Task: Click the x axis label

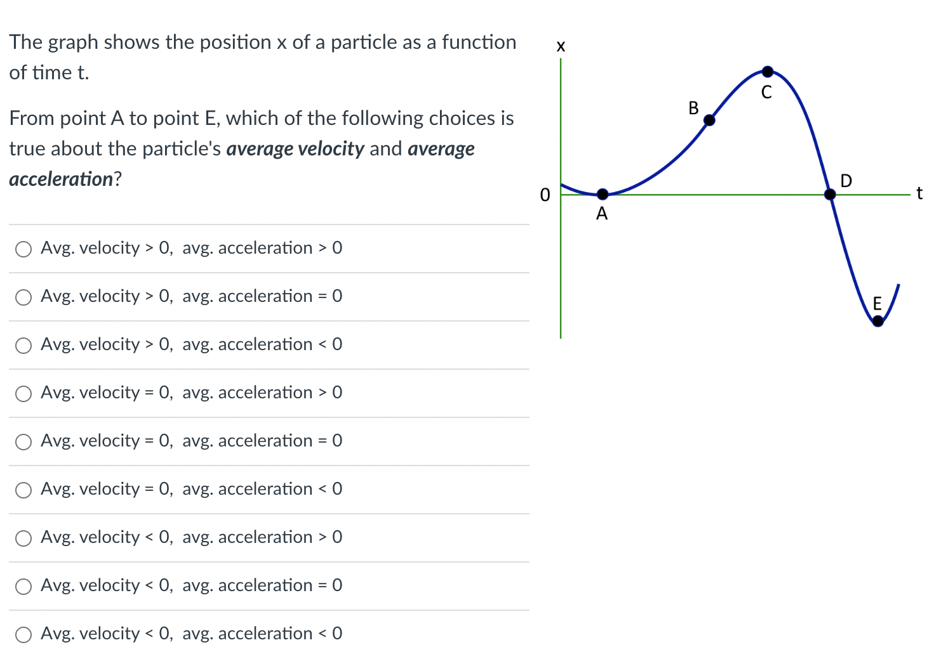Action: click(561, 46)
